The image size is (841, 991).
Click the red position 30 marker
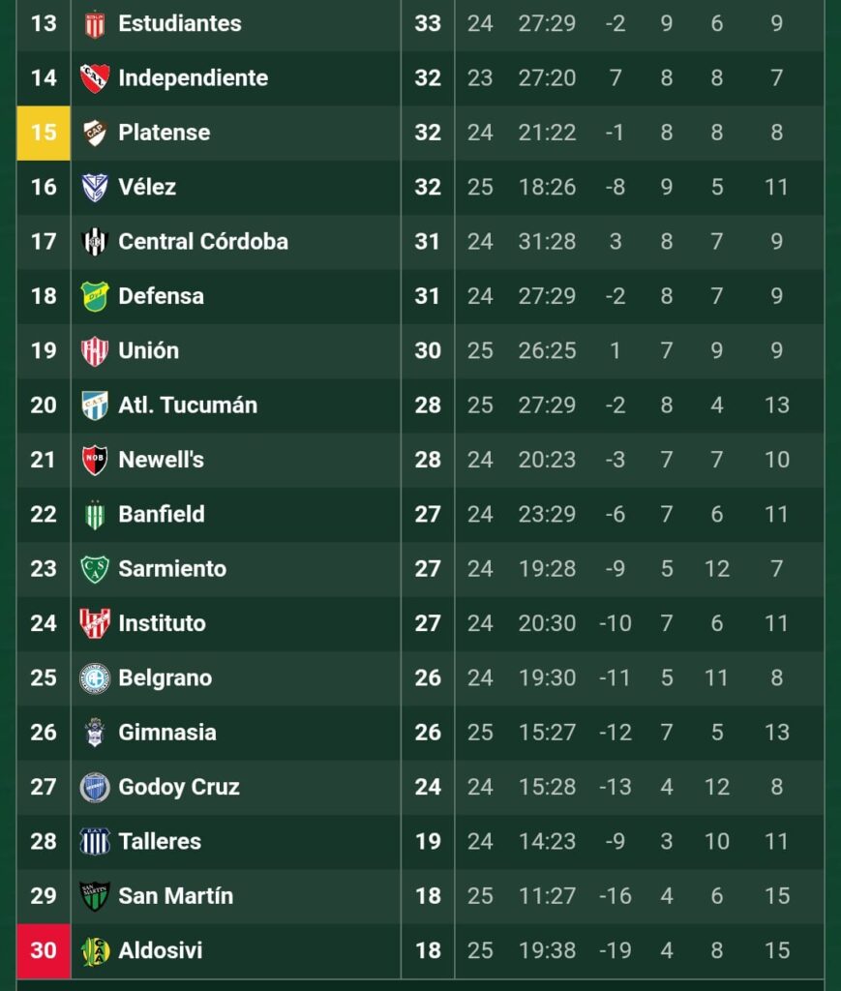tap(44, 951)
